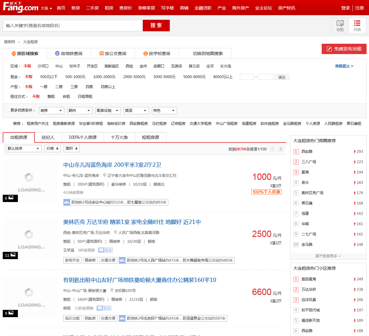Filter rental type to 整租
The image size is (369, 336).
(x=51, y=97)
